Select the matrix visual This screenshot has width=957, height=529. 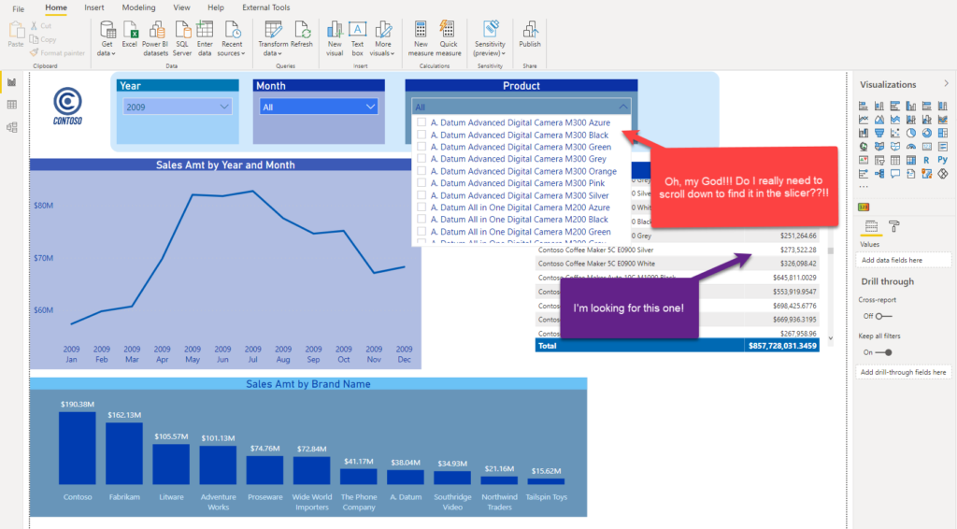(x=911, y=161)
